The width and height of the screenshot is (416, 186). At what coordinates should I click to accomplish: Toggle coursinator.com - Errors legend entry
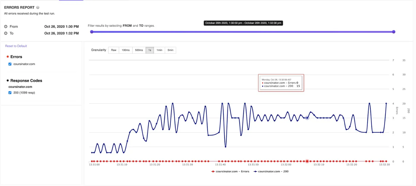230,171
